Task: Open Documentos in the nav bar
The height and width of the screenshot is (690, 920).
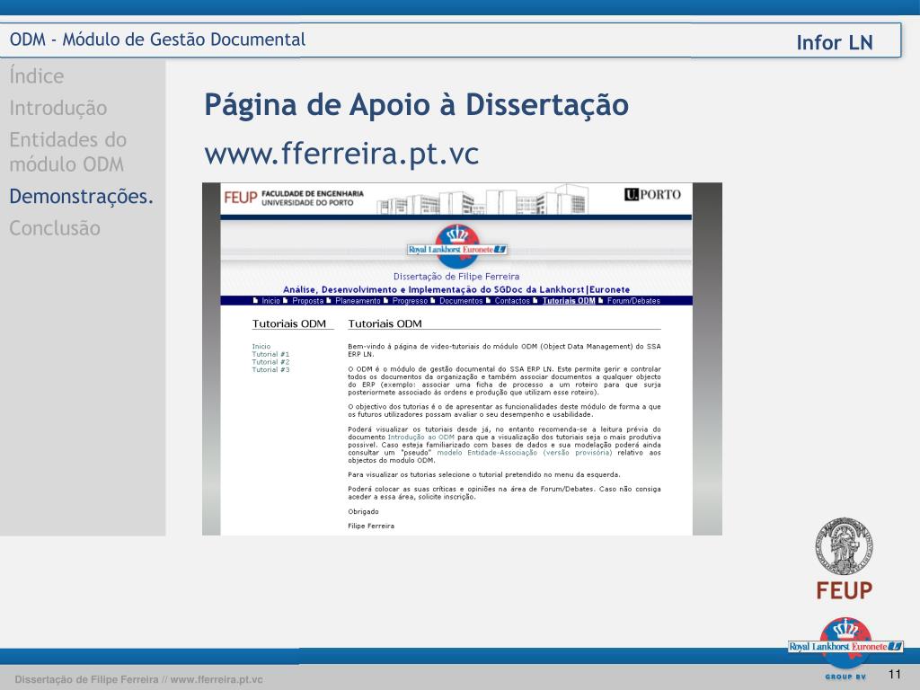Action: pyautogui.click(x=461, y=301)
